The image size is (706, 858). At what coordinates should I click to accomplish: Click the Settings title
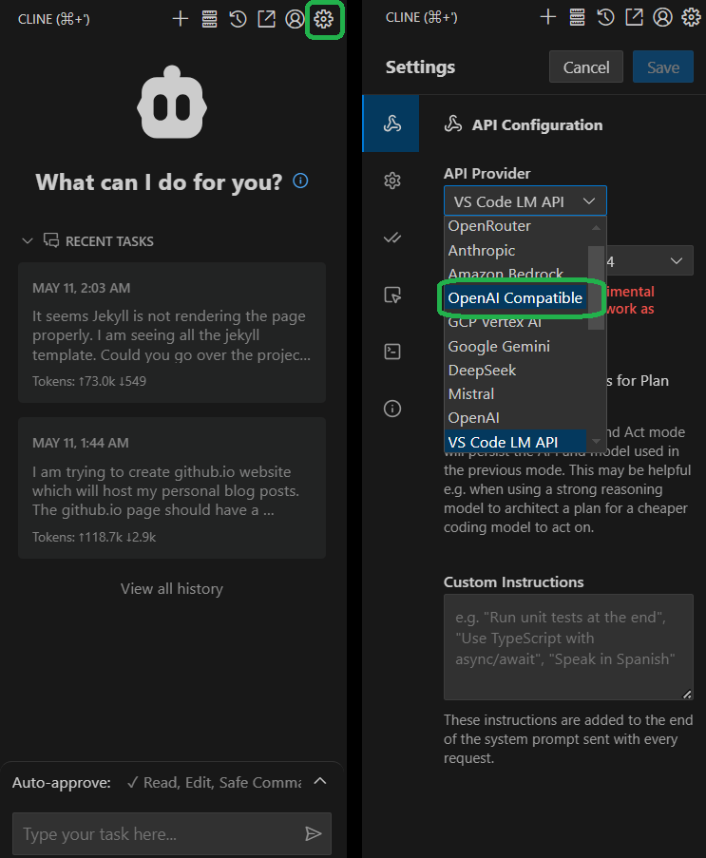[420, 67]
